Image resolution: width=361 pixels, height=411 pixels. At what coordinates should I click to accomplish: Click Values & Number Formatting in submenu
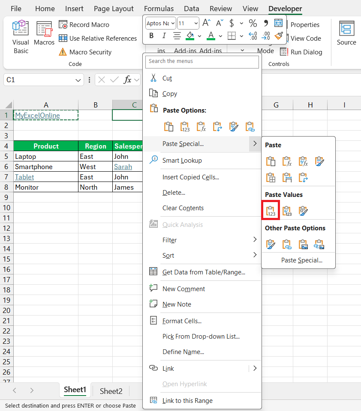(x=287, y=211)
